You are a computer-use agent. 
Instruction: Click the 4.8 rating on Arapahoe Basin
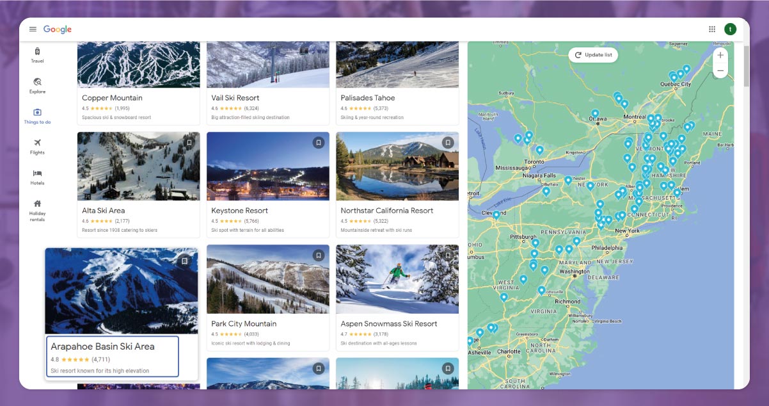pyautogui.click(x=54, y=360)
